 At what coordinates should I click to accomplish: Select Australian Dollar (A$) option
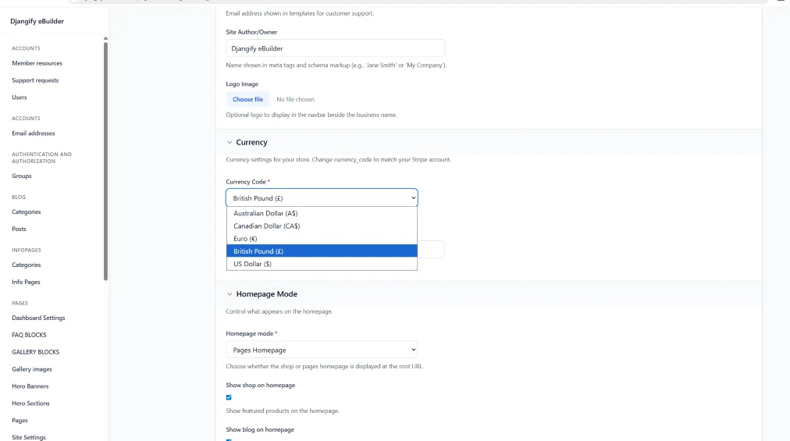click(x=322, y=213)
